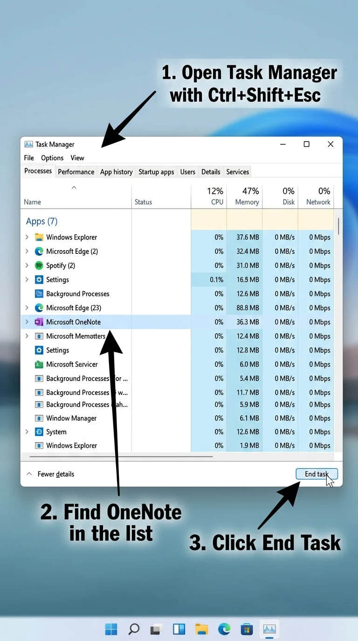Expand the Microsoft Memattters row chevron
Image resolution: width=358 pixels, height=641 pixels.
27,336
